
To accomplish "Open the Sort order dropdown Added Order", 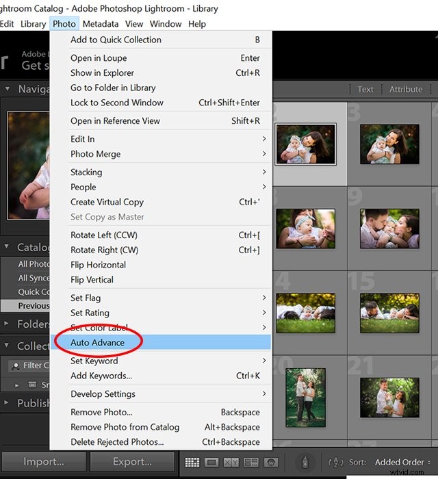I will (402, 462).
